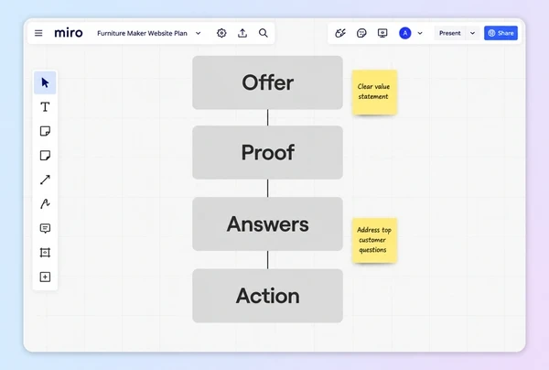The height and width of the screenshot is (370, 549).
Task: Open the reactions icon in top bar
Action: point(340,33)
